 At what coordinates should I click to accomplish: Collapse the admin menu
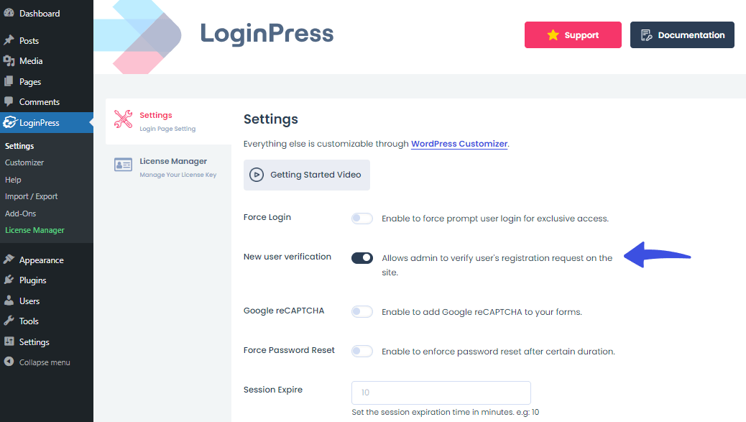47,362
